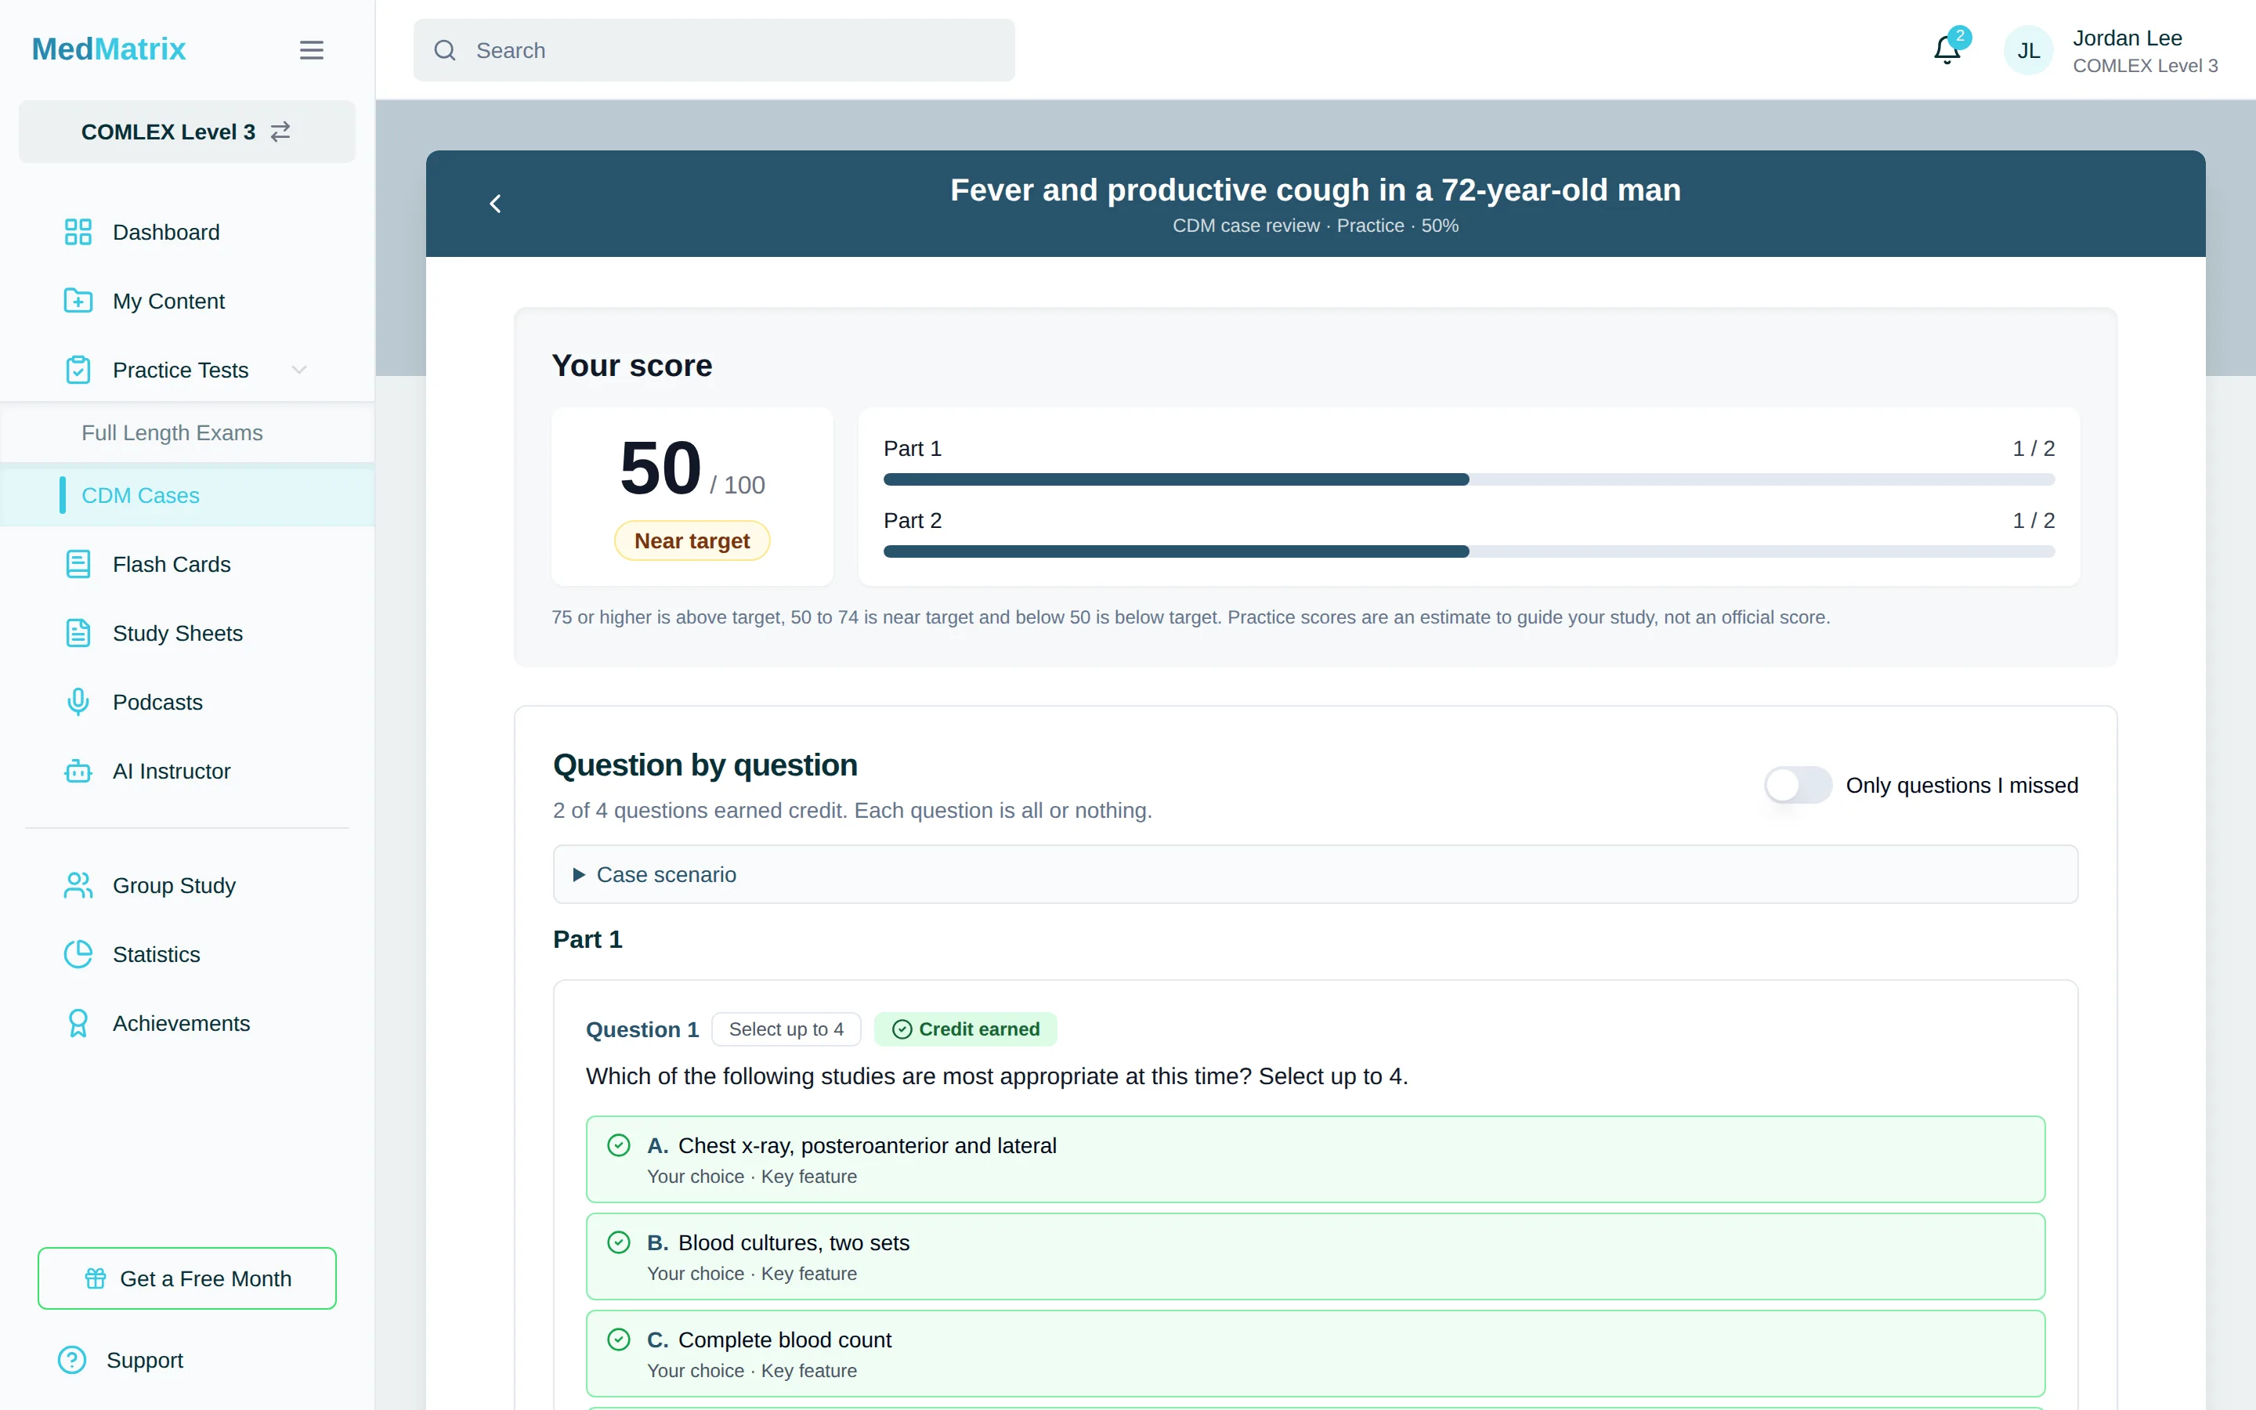Click the JL user avatar
Viewport: 2256px width, 1410px height.
(2029, 50)
